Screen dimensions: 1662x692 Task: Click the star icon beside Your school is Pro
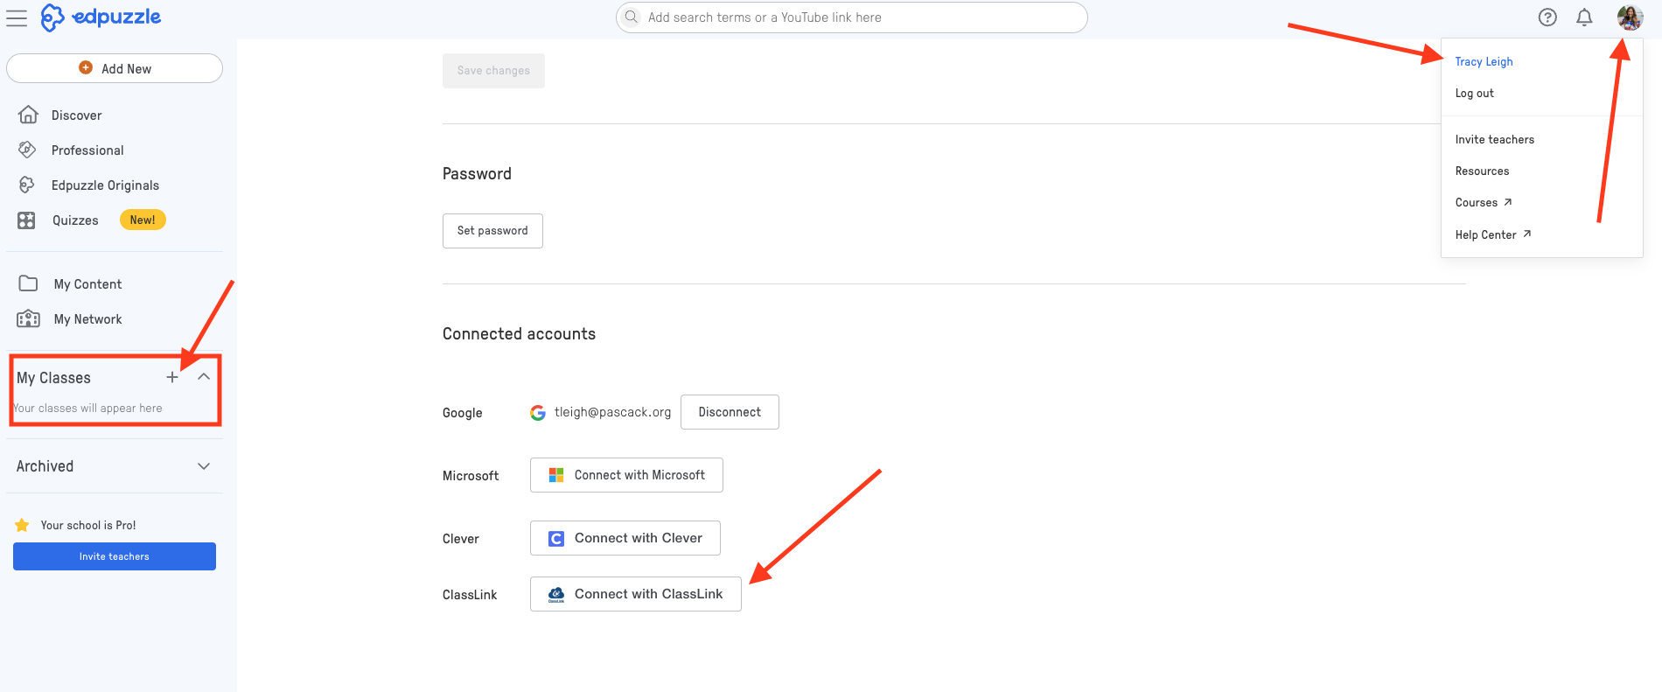click(x=23, y=525)
